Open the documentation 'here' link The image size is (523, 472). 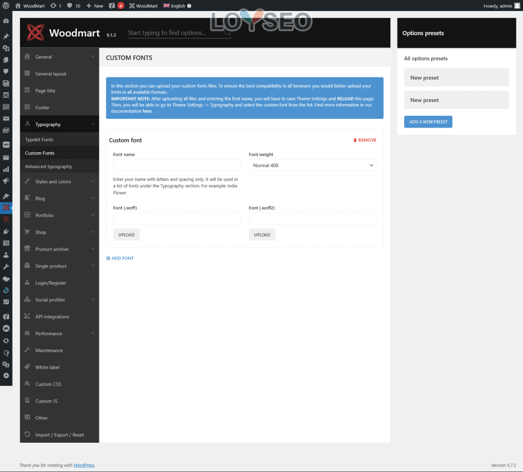(x=147, y=111)
